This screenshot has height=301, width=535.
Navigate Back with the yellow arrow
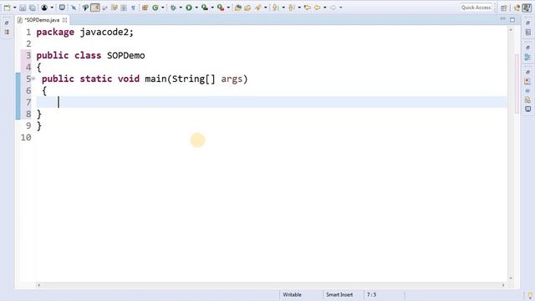coord(318,8)
